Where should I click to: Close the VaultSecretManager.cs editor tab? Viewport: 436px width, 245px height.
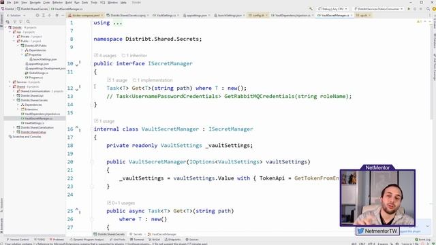click(x=352, y=16)
